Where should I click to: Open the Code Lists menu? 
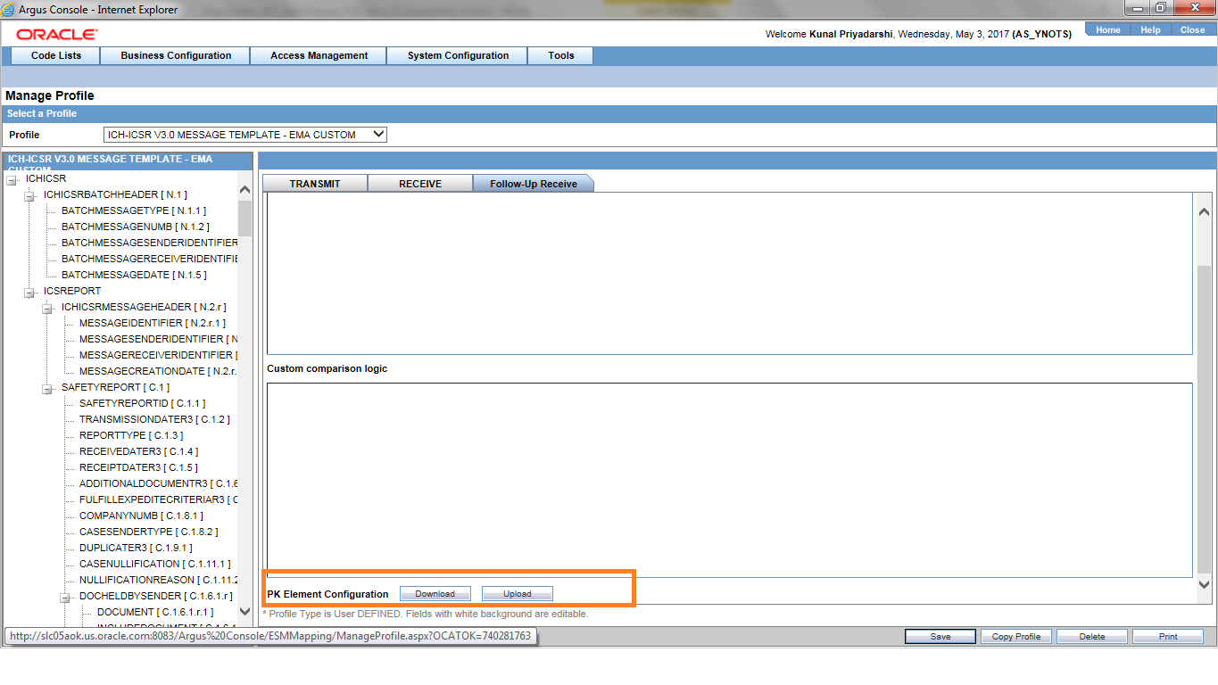[x=56, y=55]
